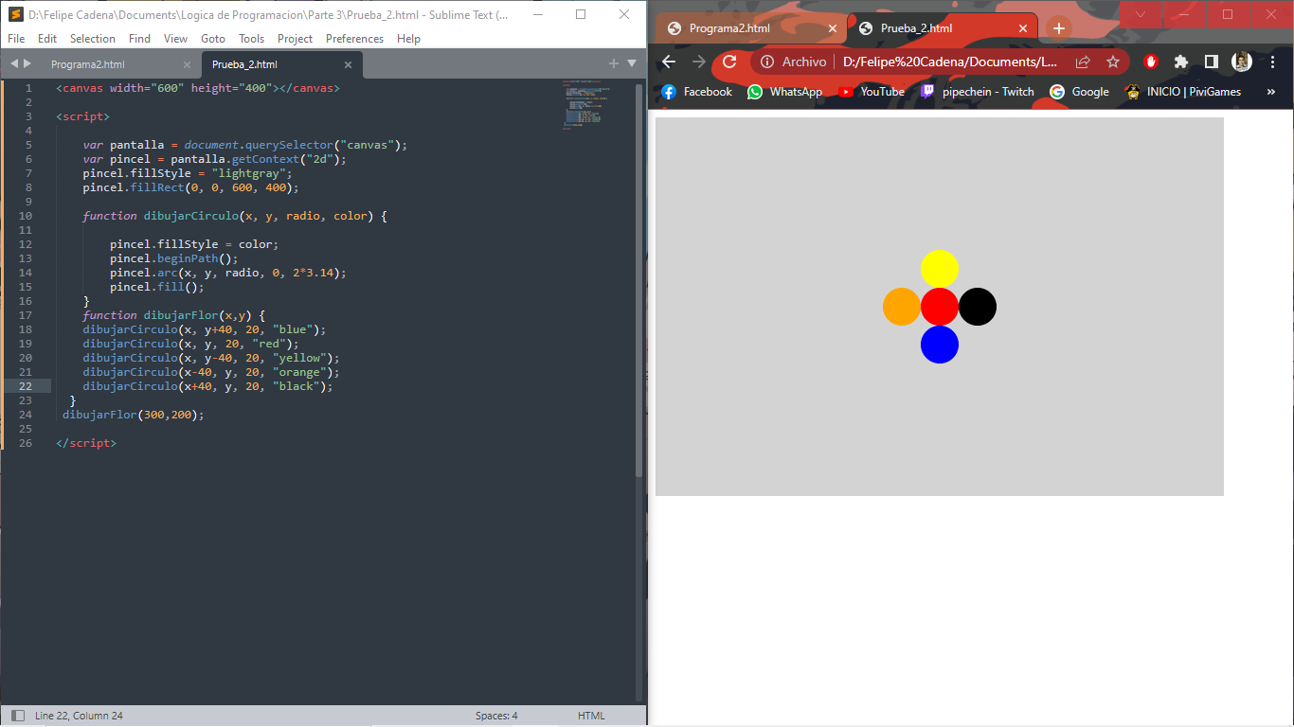
Task: Close the Prueba_2.html editor tab
Action: pos(348,64)
